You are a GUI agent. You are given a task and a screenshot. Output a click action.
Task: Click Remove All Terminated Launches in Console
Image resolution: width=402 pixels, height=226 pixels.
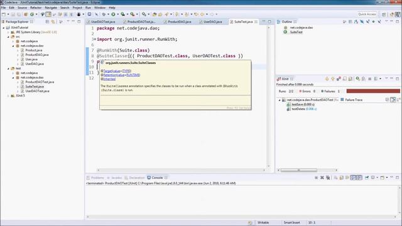(328, 178)
